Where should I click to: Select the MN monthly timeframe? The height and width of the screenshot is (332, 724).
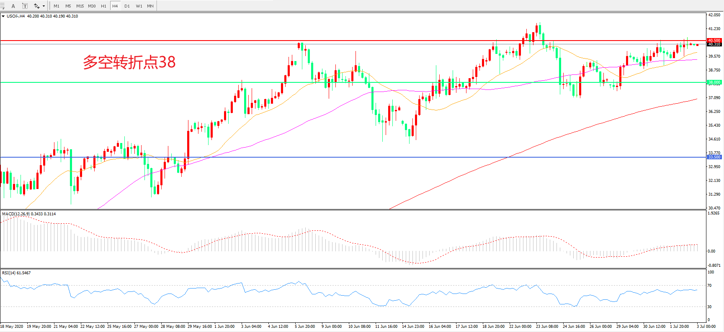[x=150, y=6]
